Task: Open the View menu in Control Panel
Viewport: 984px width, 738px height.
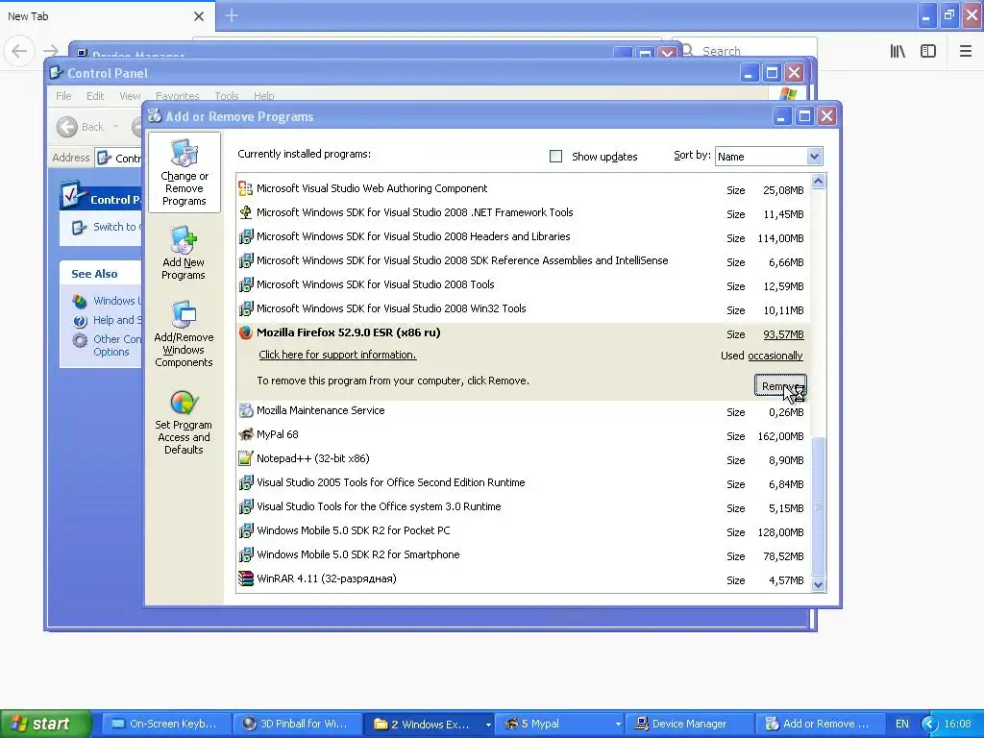Action: click(x=130, y=96)
